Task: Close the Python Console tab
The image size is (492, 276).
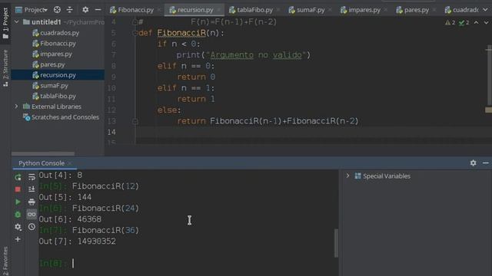Action: point(70,163)
